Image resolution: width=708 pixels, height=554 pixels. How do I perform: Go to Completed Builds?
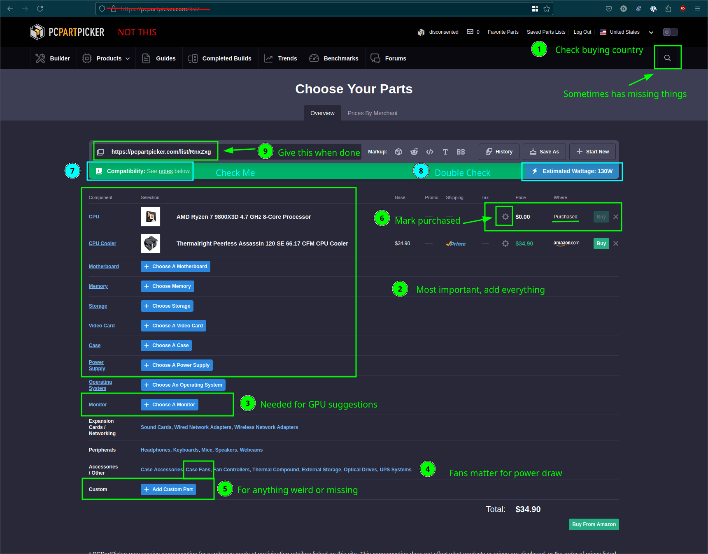(220, 58)
